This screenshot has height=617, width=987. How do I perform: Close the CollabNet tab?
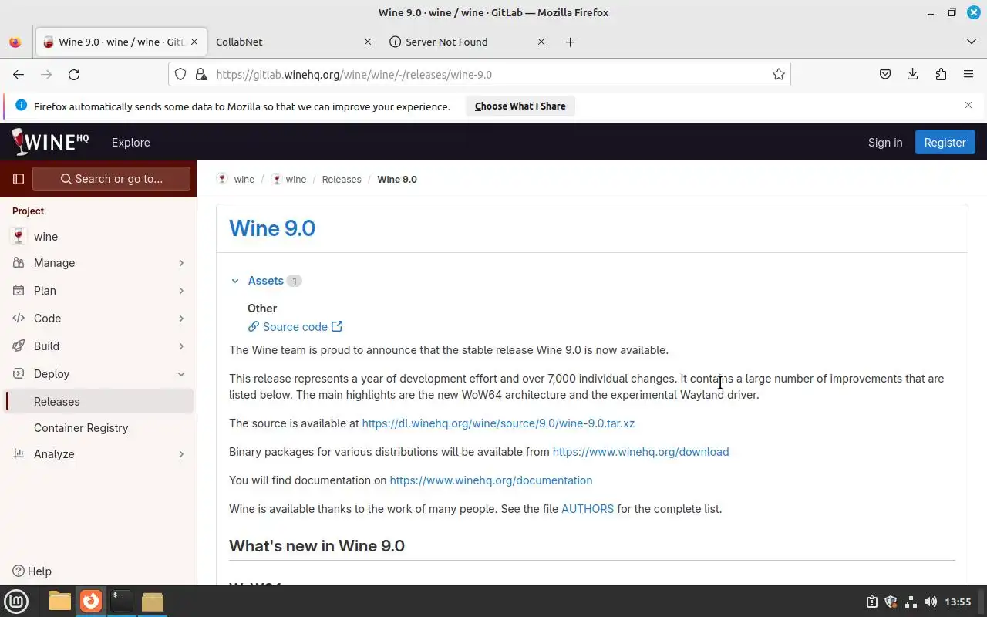pyautogui.click(x=368, y=42)
